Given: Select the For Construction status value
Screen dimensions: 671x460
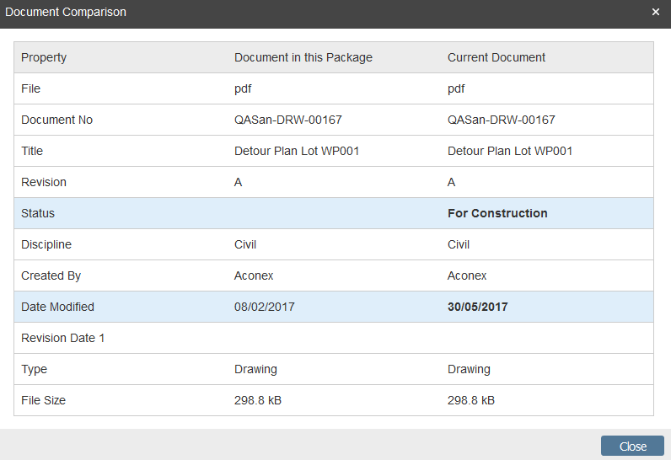Looking at the screenshot, I should pos(497,213).
